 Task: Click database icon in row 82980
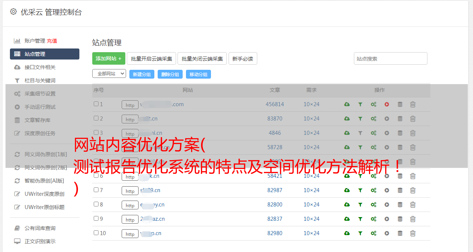click(x=400, y=233)
